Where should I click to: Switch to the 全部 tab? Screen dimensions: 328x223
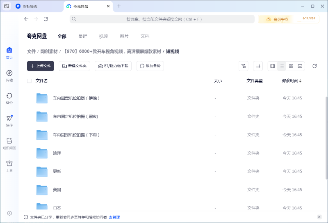[62, 36]
